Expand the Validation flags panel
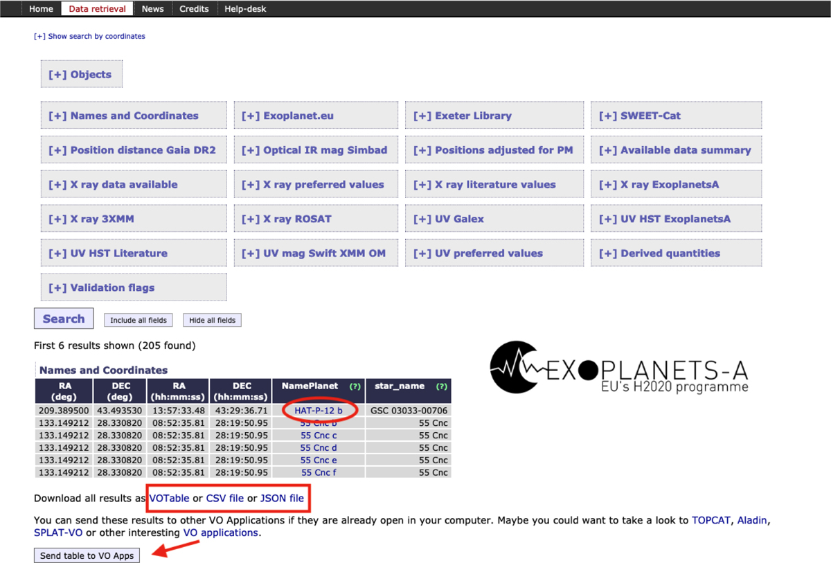 coord(102,287)
